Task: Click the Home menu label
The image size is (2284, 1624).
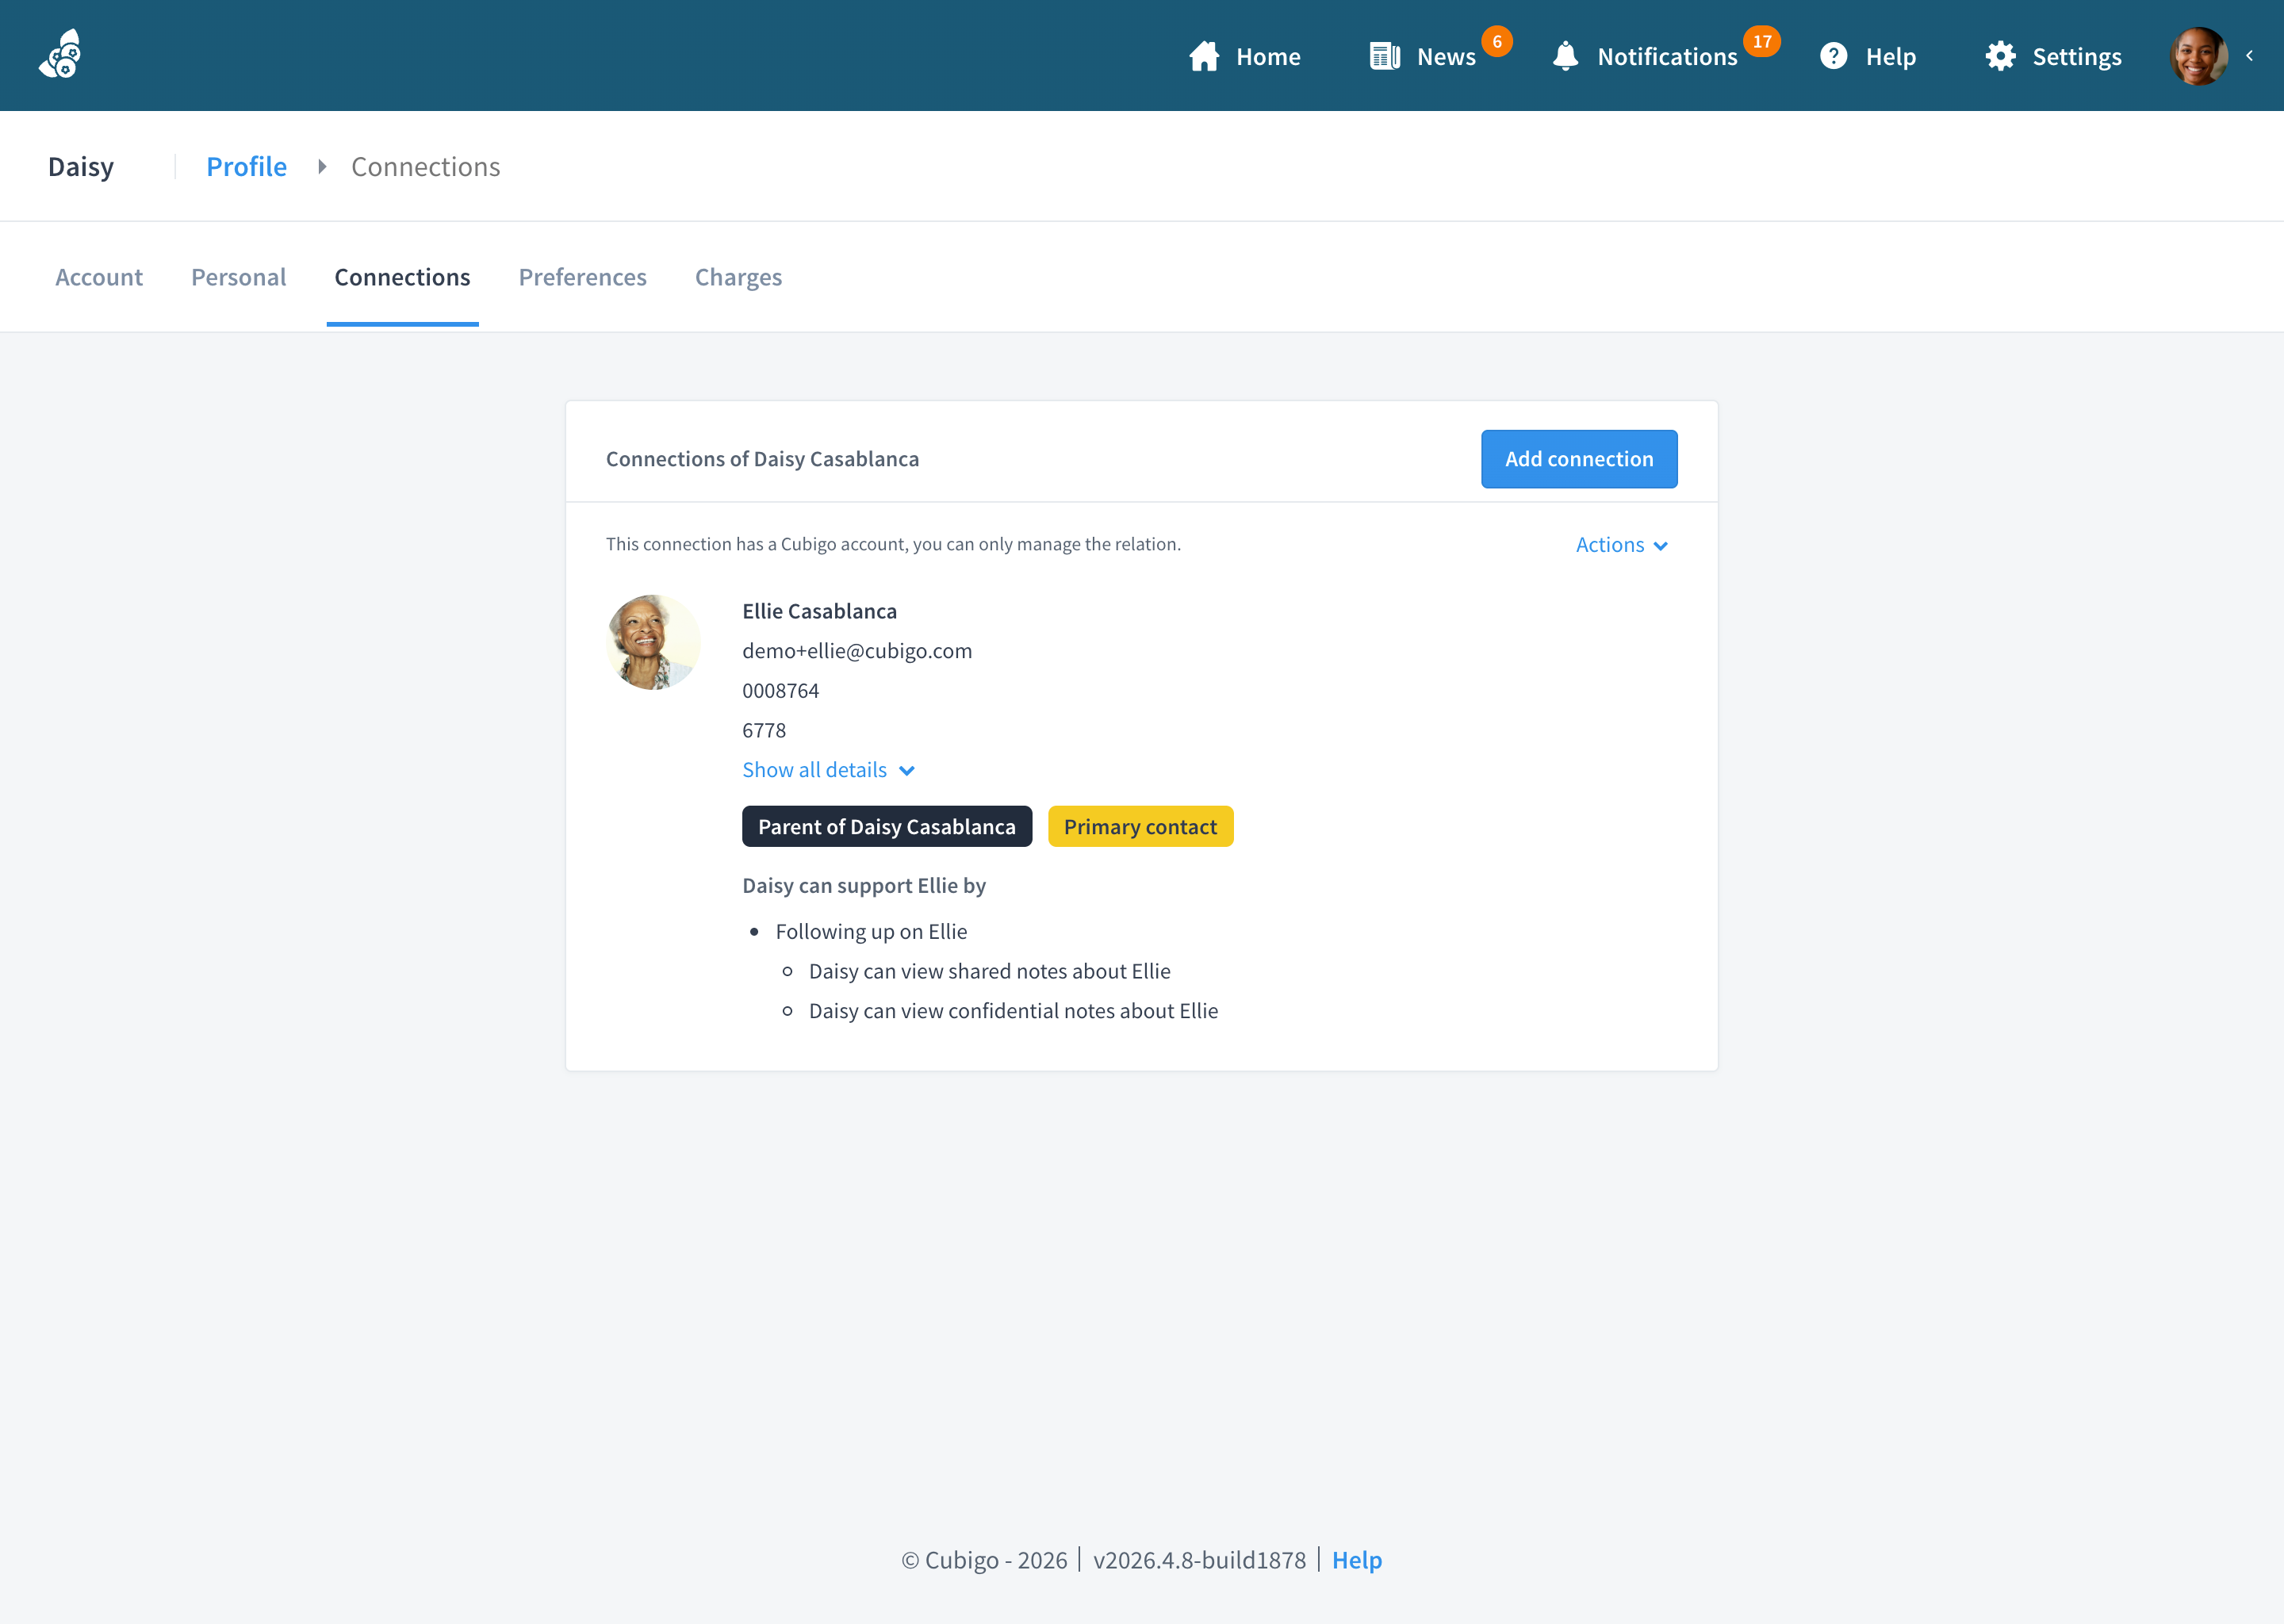Action: tap(1268, 56)
